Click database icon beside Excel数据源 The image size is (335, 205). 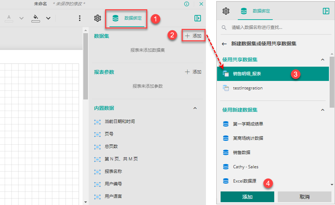coord(226,181)
